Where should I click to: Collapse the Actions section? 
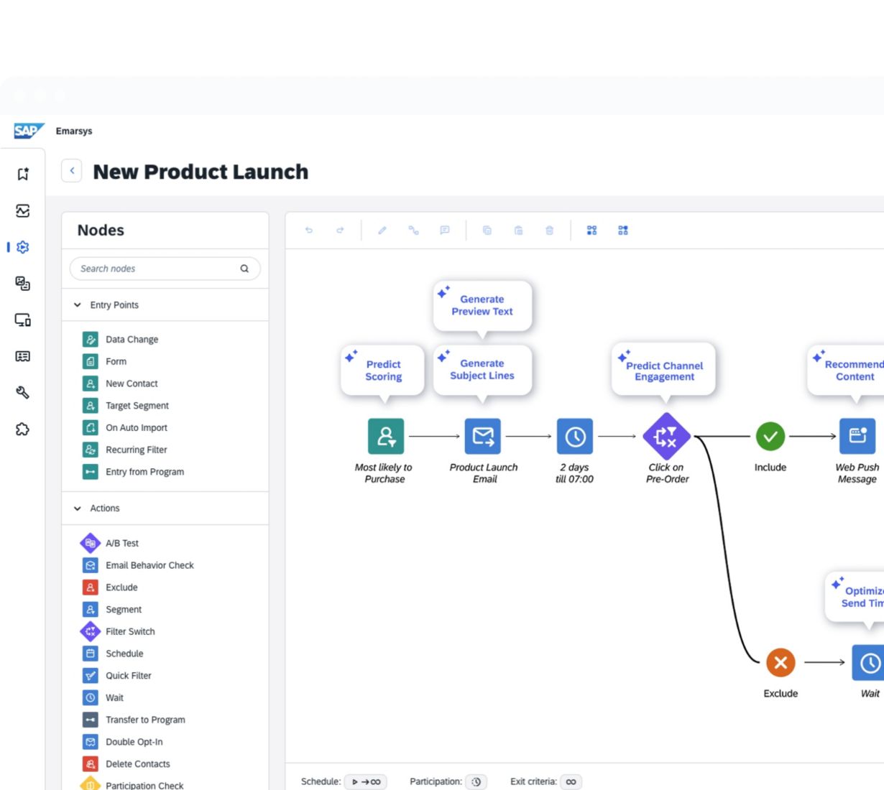point(78,508)
